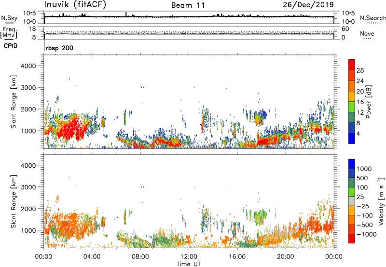Click the '20:00' time axis tick label
This screenshot has width=386, height=267.
pyautogui.click(x=286, y=257)
